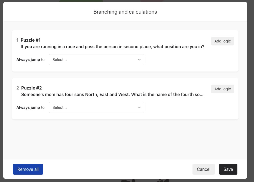This screenshot has height=182, width=254.
Task: Click the Branching and calculations heading
Action: (x=125, y=12)
